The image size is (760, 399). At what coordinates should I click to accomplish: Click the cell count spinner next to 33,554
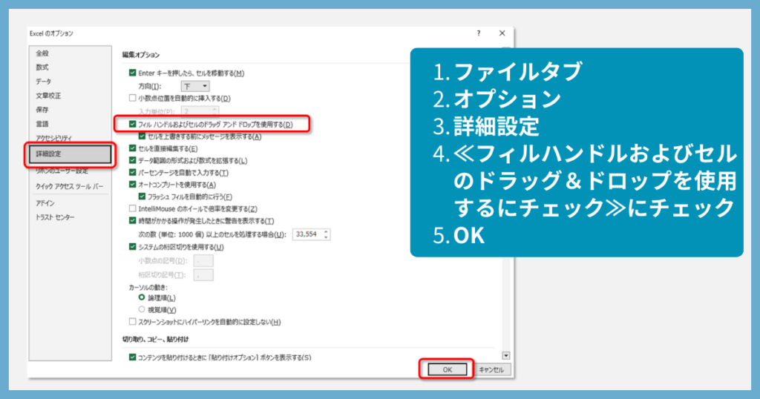coord(326,234)
